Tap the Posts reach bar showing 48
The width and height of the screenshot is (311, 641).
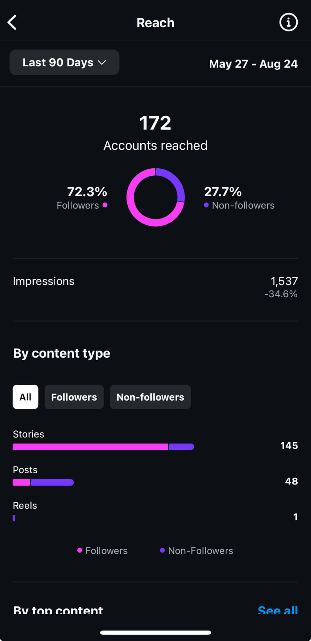[43, 482]
